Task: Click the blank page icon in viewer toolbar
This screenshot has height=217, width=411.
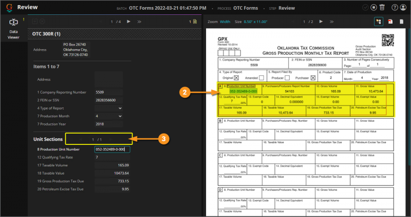Action: click(401, 21)
